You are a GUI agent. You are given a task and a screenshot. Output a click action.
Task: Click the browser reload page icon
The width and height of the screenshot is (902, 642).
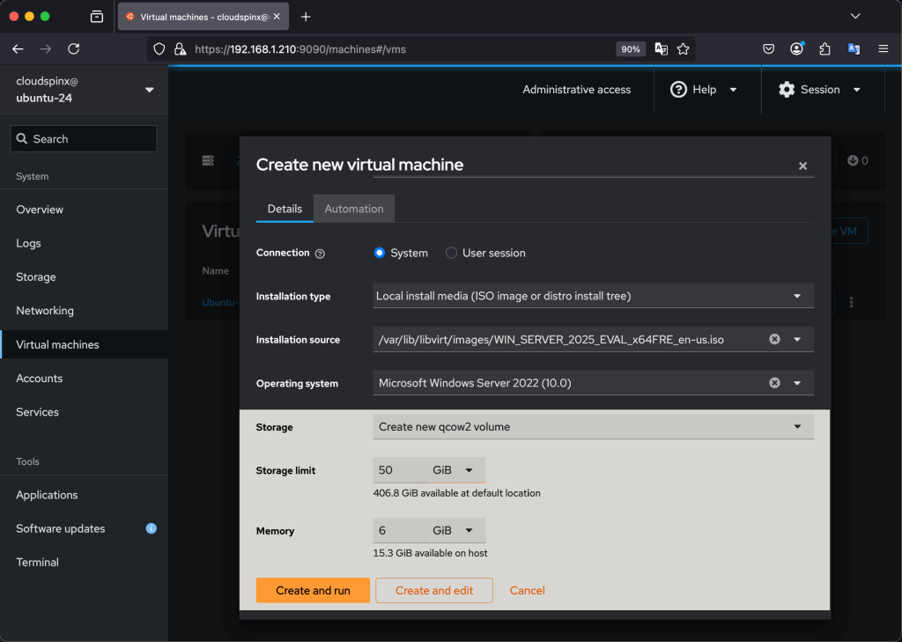click(73, 49)
